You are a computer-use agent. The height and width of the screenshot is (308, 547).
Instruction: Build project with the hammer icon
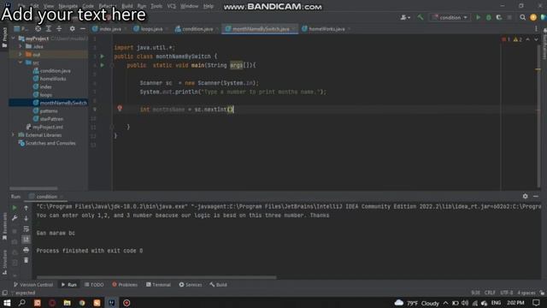click(421, 17)
